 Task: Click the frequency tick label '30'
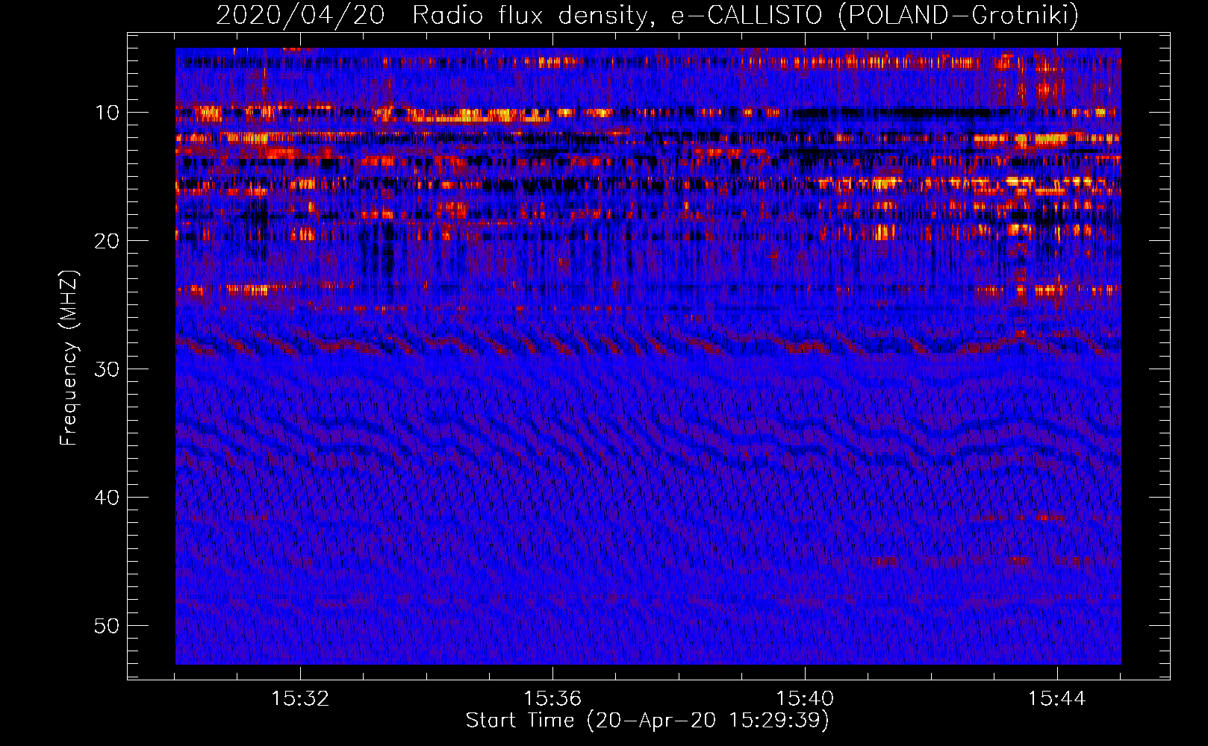point(107,369)
